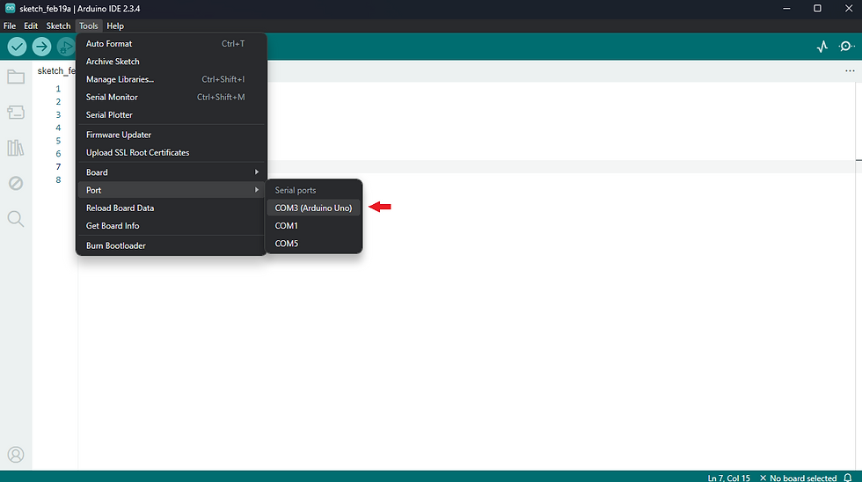862x482 pixels.
Task: Click the Arduino IDE app logo
Action: click(10, 8)
